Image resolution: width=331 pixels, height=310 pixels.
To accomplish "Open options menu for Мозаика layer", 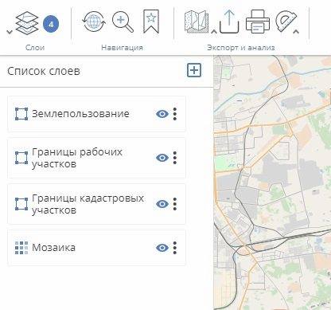I will pos(175,248).
